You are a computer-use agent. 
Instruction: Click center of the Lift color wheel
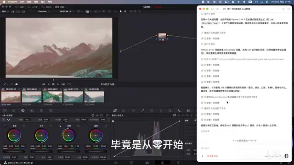[14, 135]
